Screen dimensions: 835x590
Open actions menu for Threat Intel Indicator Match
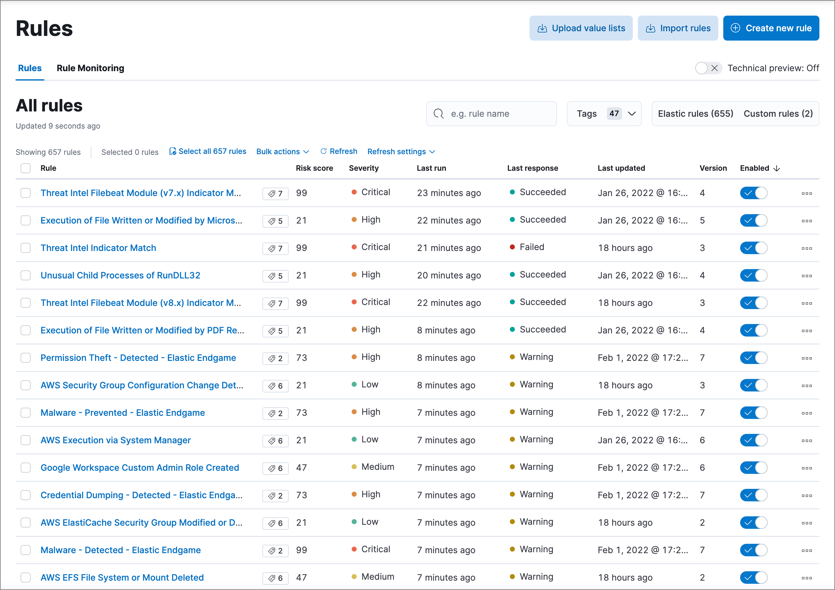(x=806, y=248)
